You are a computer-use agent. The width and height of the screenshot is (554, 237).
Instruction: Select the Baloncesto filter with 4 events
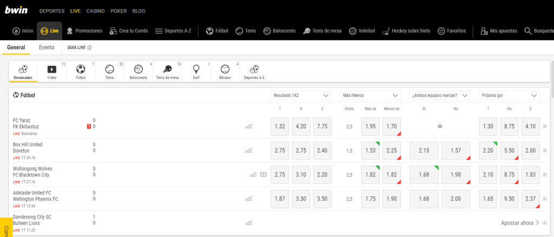[138, 72]
